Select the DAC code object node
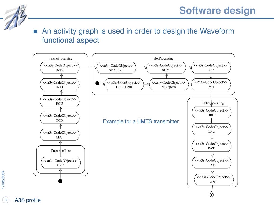The height and width of the screenshot is (205, 274). click(x=211, y=129)
